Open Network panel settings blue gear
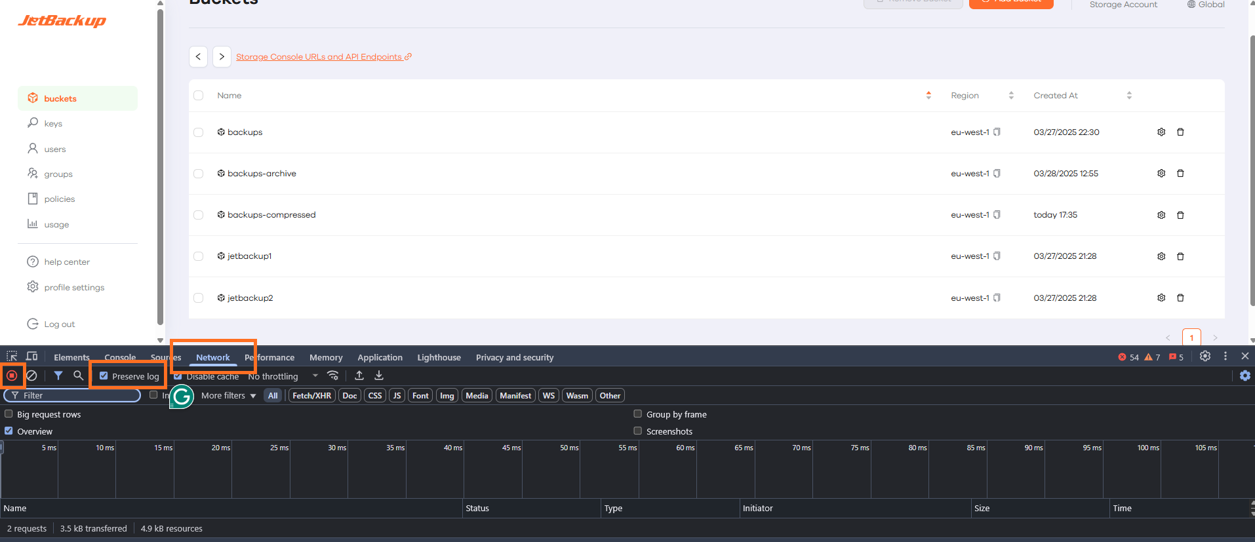 point(1245,376)
